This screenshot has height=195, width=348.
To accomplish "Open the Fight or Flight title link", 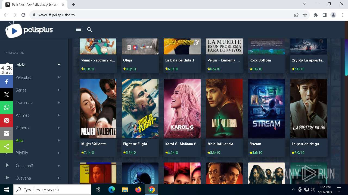I will [135, 144].
